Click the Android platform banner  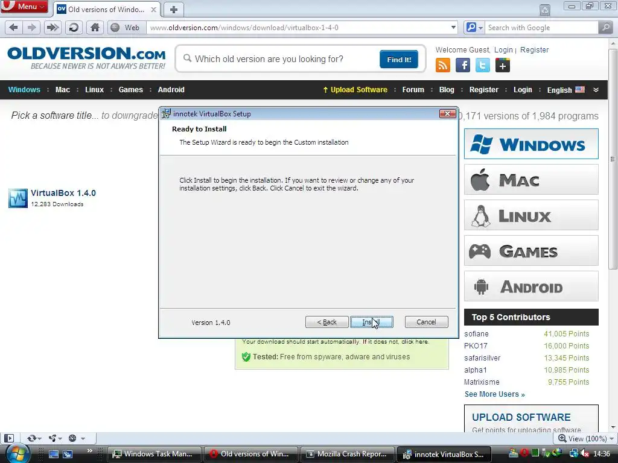click(531, 286)
